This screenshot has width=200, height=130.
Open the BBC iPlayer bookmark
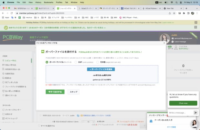[x=129, y=17]
